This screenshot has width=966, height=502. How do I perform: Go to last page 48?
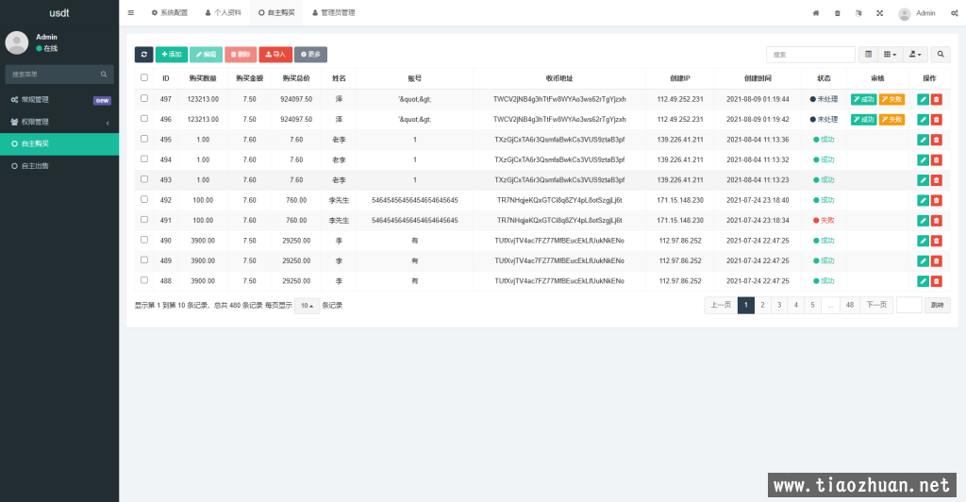coord(850,305)
